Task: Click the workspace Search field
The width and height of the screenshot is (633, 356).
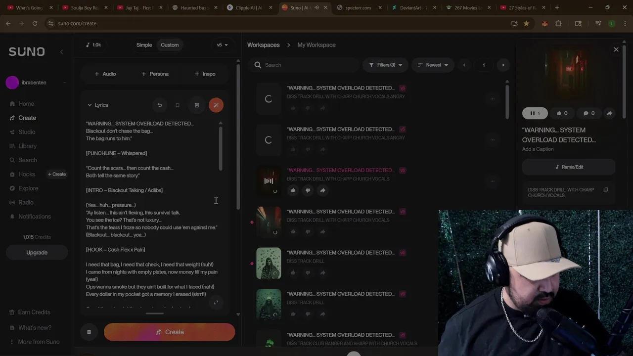Action: (x=304, y=65)
